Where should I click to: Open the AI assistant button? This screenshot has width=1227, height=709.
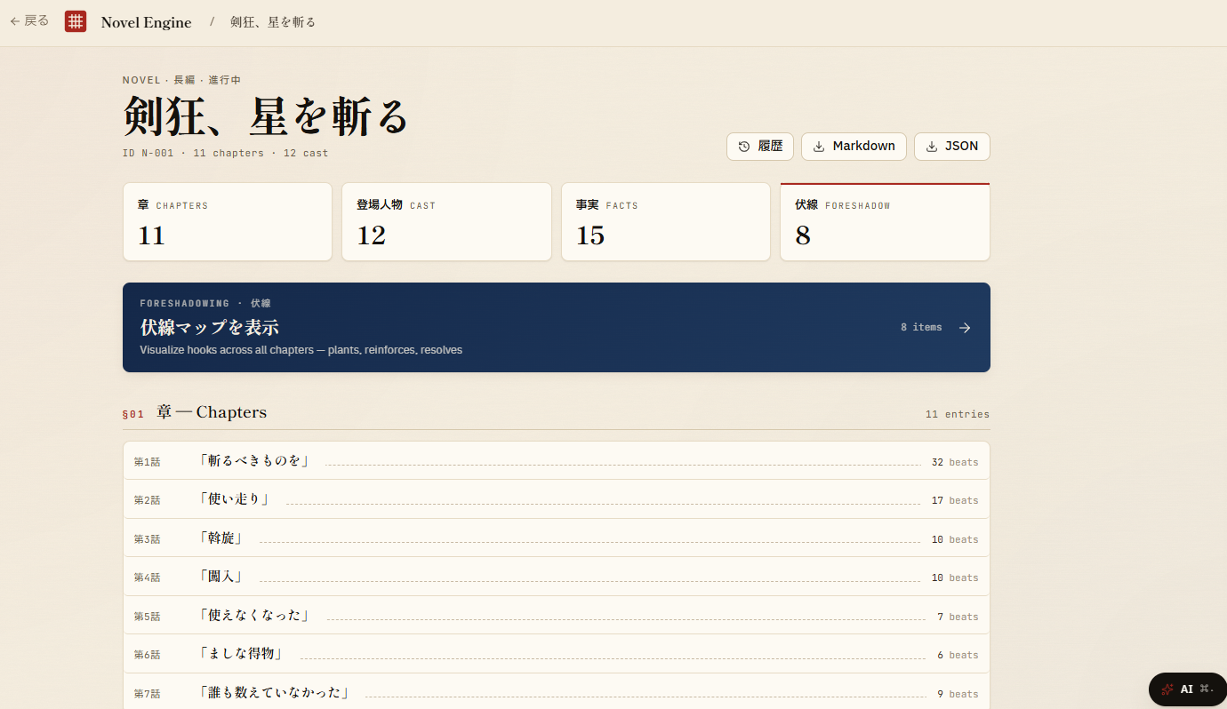(x=1188, y=689)
